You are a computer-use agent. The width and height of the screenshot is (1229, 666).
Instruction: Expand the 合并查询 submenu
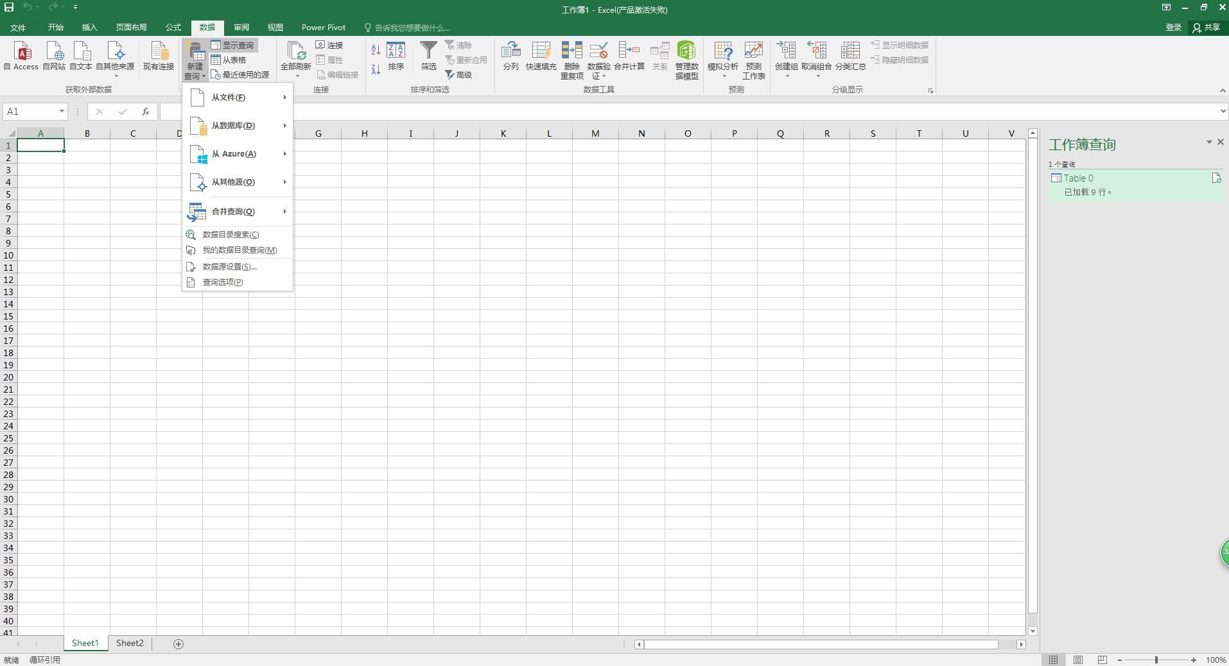tap(238, 212)
